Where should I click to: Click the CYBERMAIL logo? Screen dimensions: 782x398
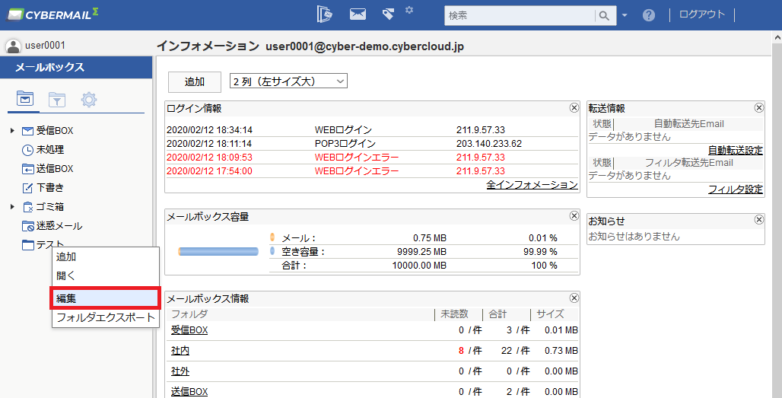click(52, 14)
